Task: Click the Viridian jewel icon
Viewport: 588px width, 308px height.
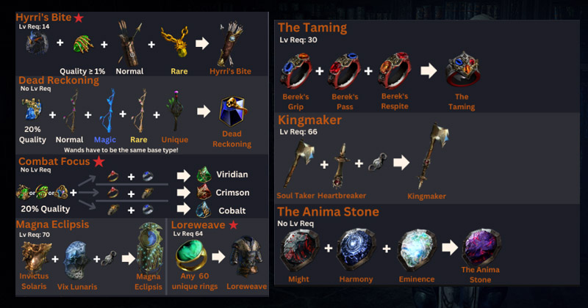Action: click(204, 175)
